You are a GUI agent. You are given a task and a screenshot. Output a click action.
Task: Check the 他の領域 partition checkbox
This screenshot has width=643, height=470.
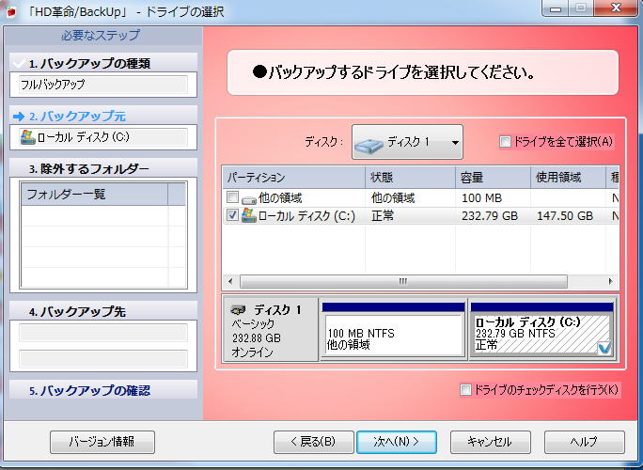click(232, 198)
